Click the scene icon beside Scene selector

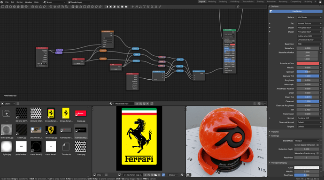tap(45, 2)
